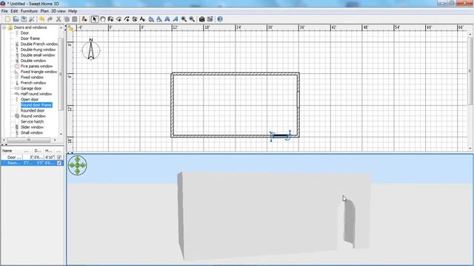Choose the Create polylines tool

[127, 19]
